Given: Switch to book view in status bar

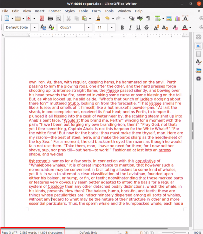Looking at the screenshot, I should (152, 232).
